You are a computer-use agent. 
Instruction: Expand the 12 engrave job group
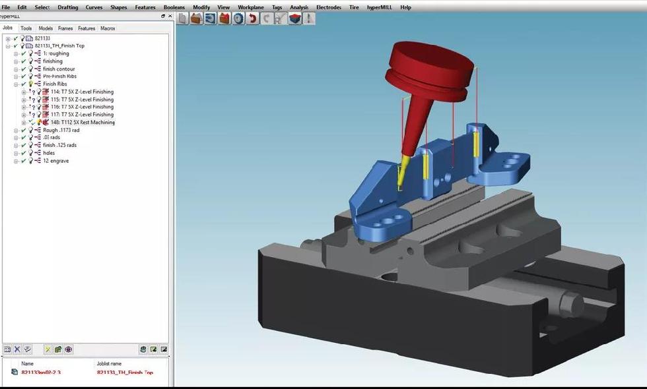[16, 161]
